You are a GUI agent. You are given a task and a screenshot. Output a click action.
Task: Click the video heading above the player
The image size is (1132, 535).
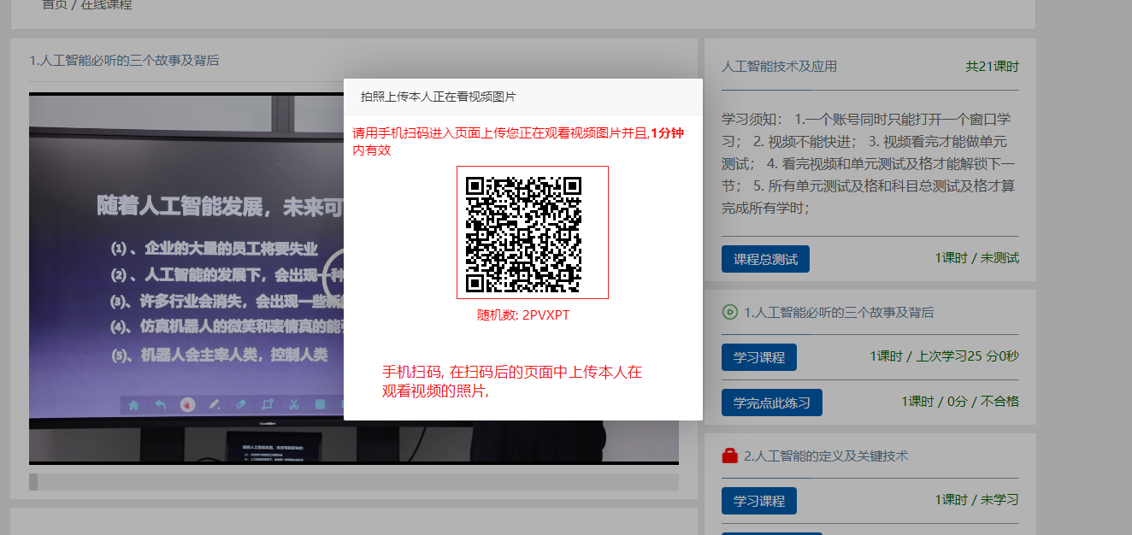pyautogui.click(x=124, y=61)
